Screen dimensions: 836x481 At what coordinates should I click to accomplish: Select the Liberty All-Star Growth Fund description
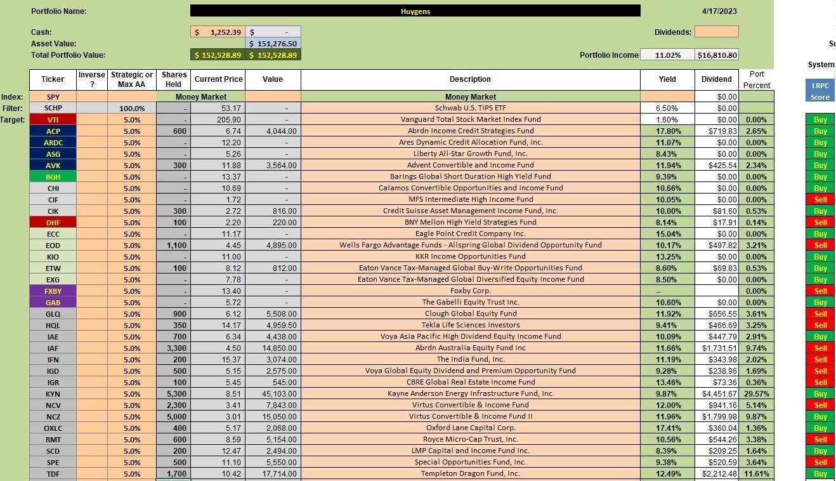point(471,154)
